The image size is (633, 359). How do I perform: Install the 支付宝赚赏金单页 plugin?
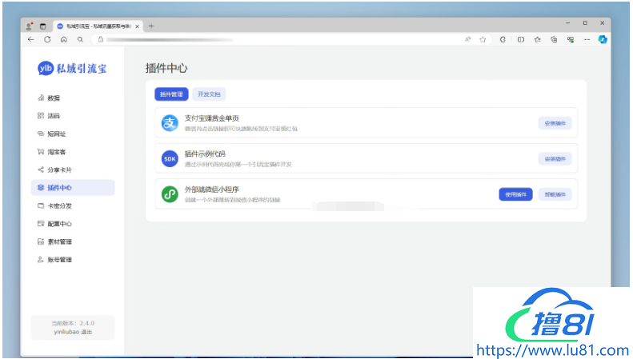[x=555, y=123]
